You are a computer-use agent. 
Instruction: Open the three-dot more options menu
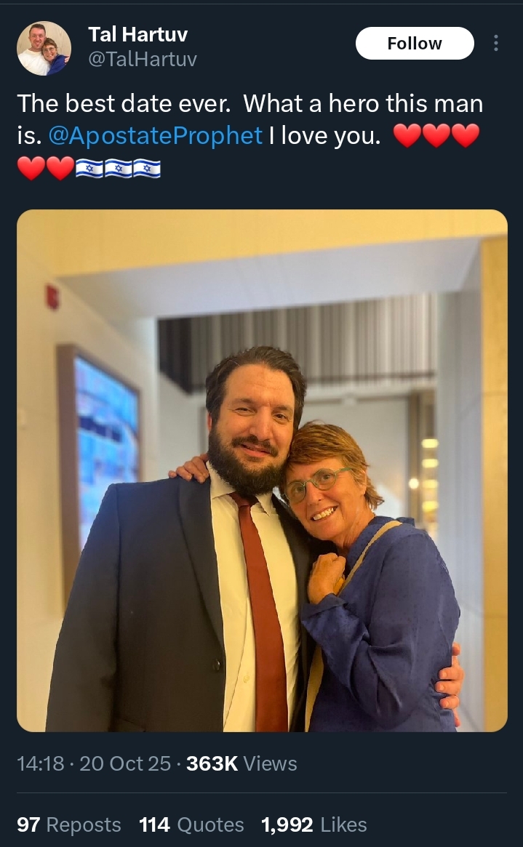click(x=495, y=43)
